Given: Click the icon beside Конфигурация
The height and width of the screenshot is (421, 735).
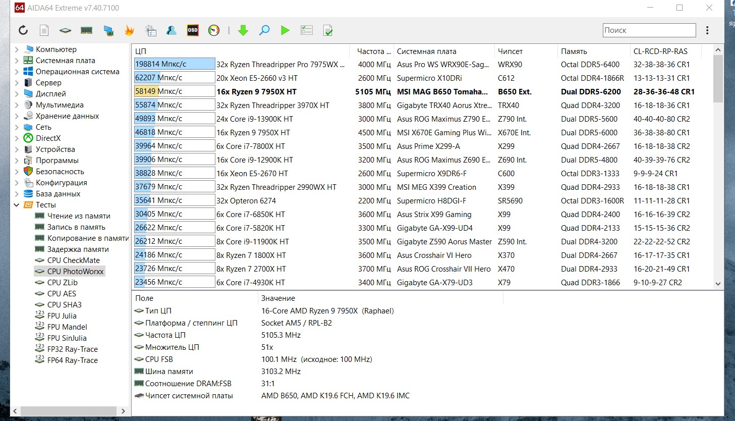Looking at the screenshot, I should pyautogui.click(x=28, y=183).
